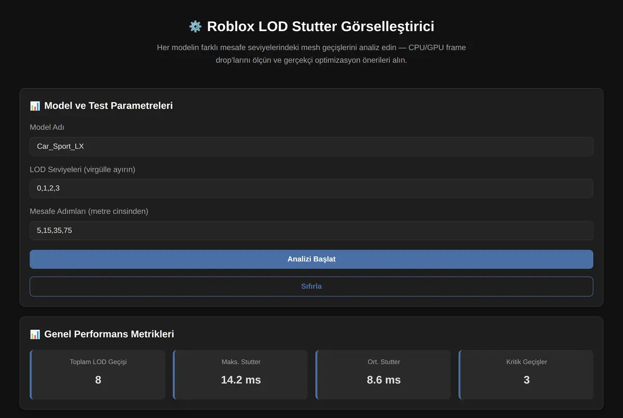Select the Maks. Stutter 14.2 ms card
The height and width of the screenshot is (418, 623).
tap(240, 375)
